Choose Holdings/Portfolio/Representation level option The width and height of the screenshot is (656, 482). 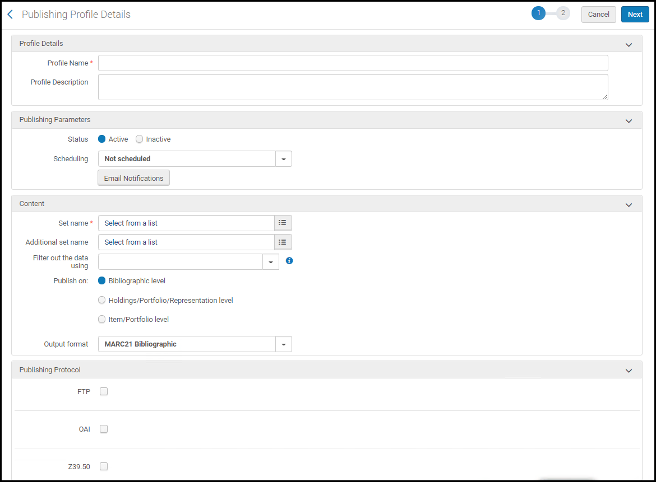(x=101, y=300)
